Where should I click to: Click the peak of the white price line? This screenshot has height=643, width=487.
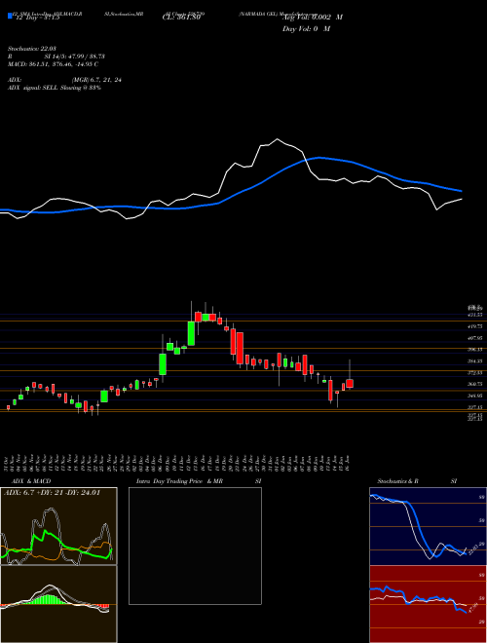278,139
